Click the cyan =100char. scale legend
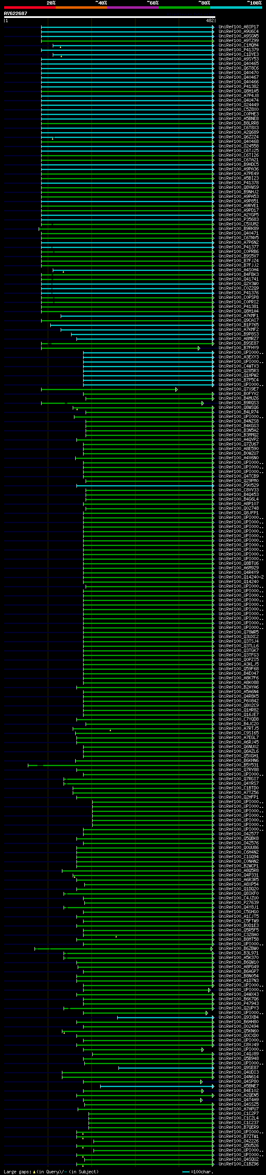 (198, 1172)
